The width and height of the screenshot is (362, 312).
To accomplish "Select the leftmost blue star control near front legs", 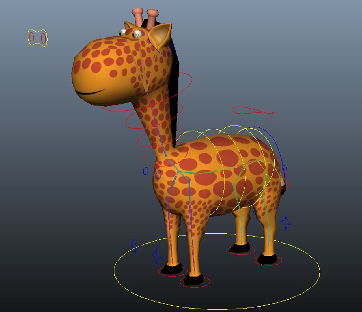I will 134,246.
